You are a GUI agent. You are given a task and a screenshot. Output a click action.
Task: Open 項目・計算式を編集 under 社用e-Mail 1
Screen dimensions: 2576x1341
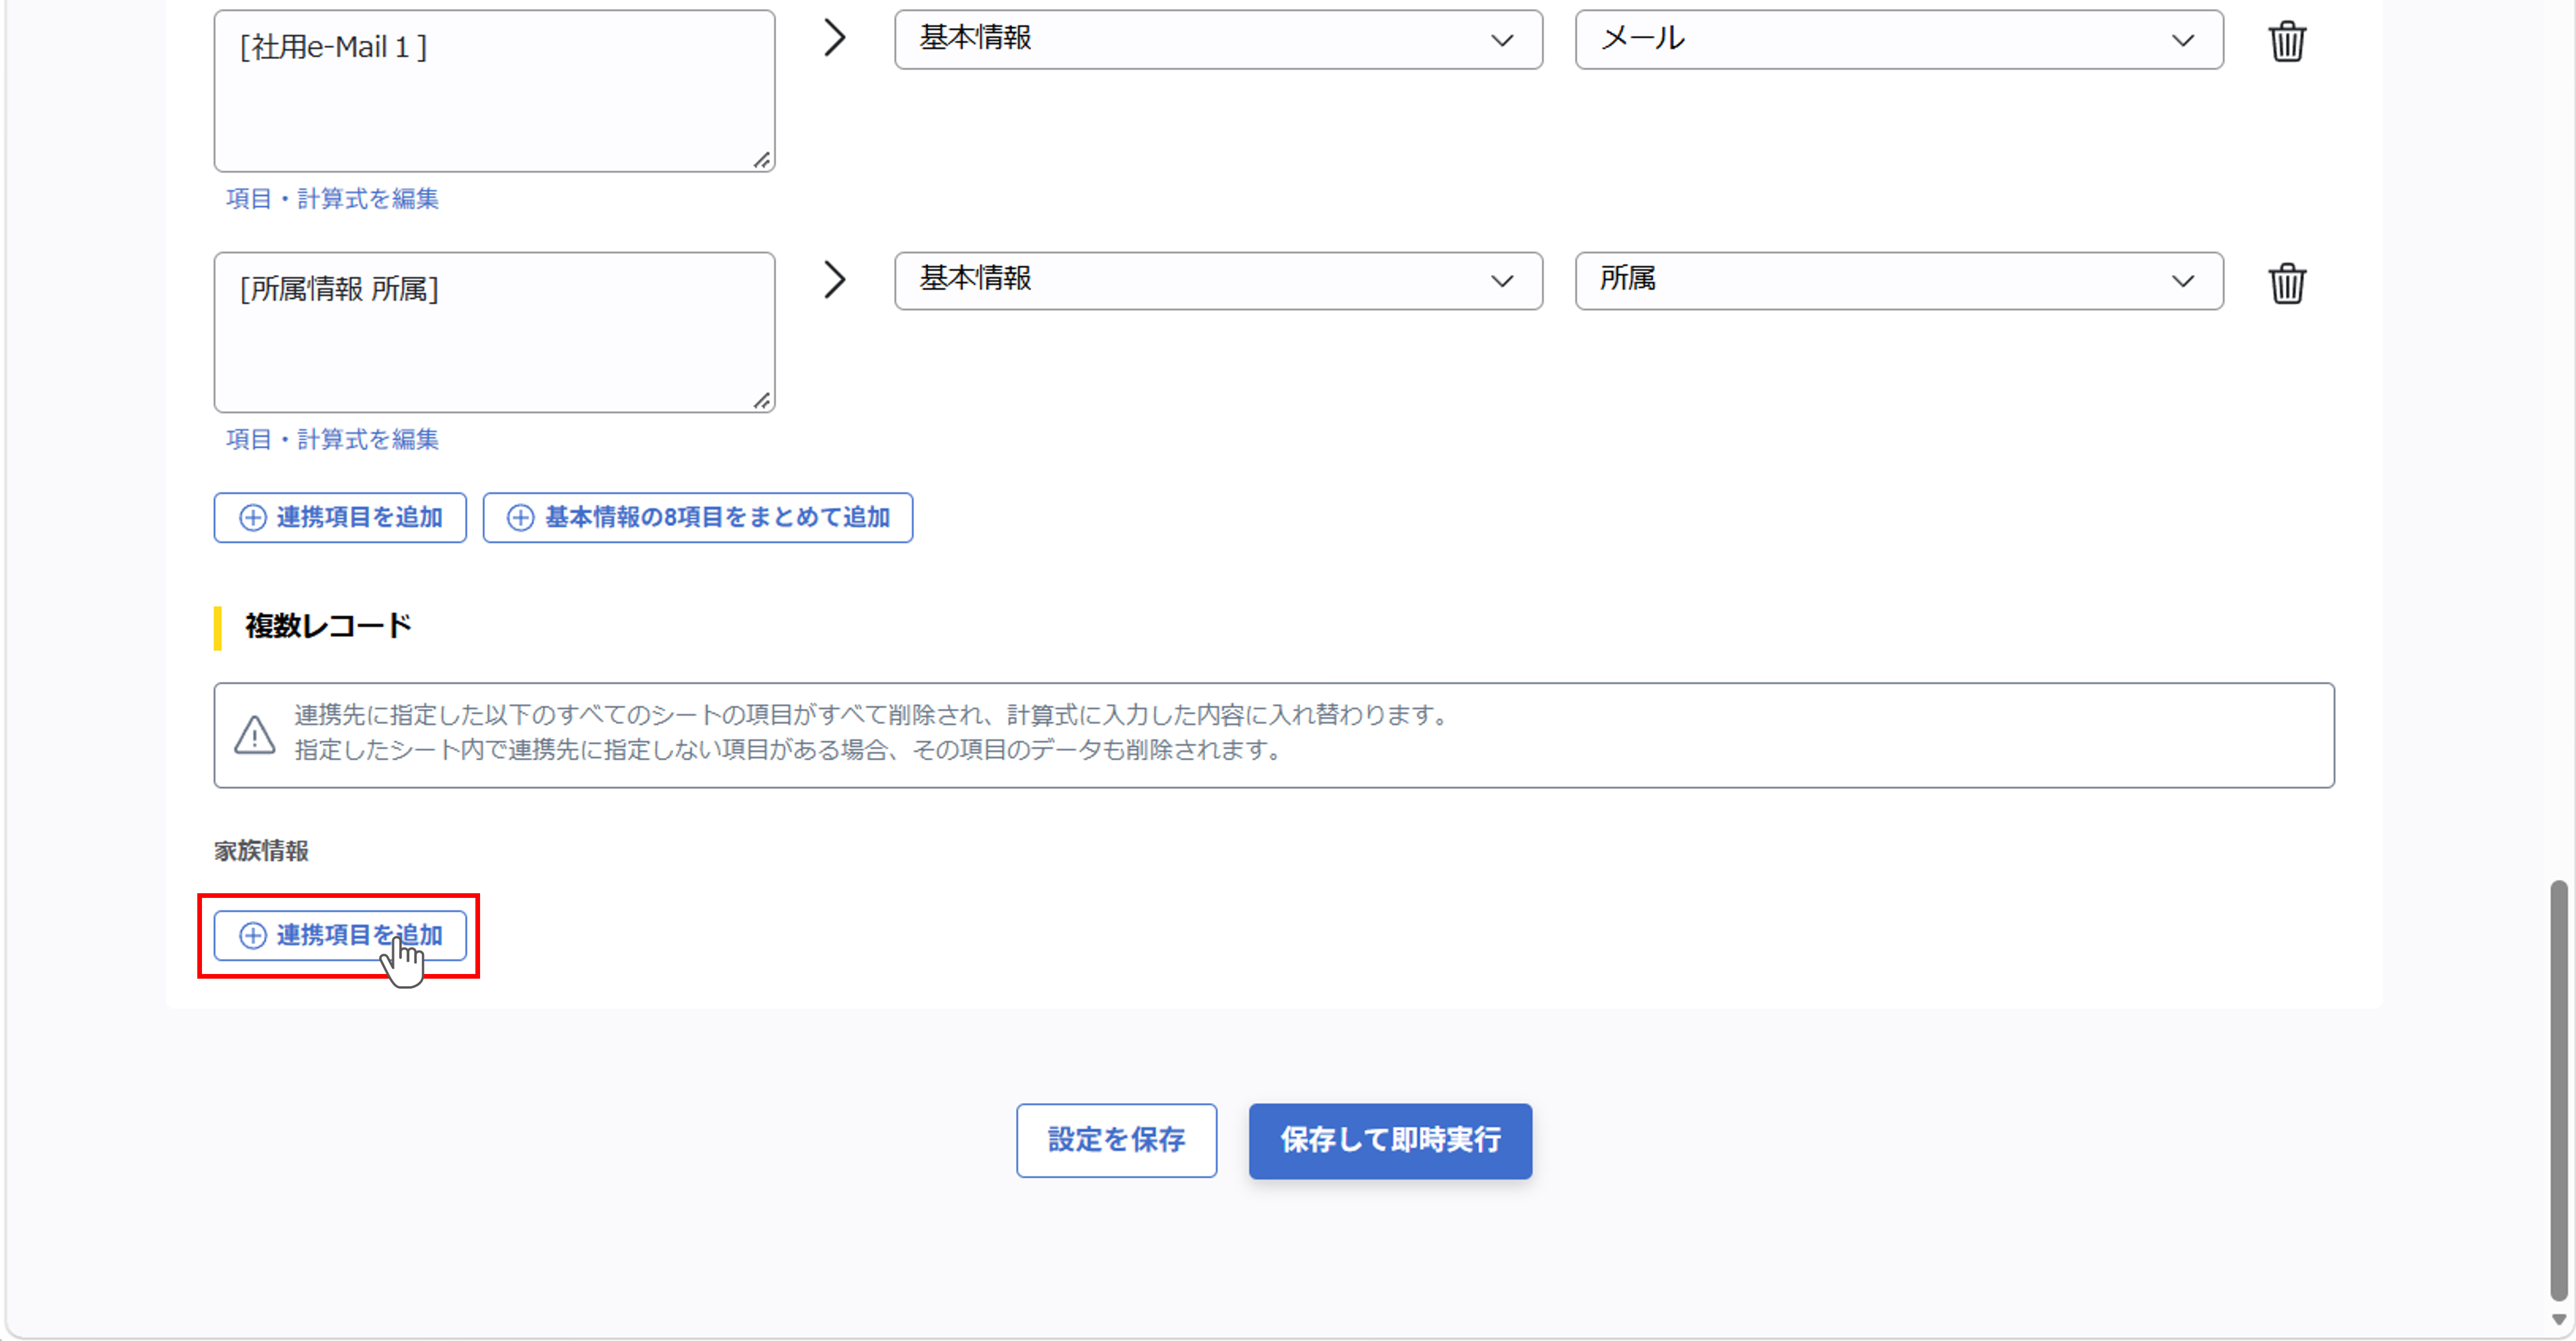coord(332,198)
